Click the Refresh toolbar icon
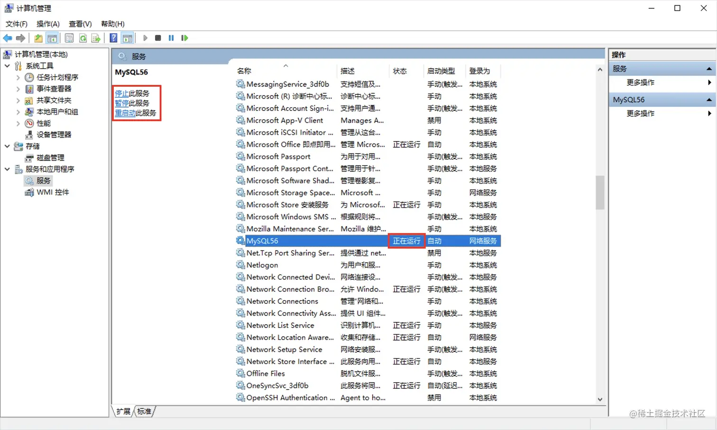Image resolution: width=717 pixels, height=430 pixels. tap(83, 38)
